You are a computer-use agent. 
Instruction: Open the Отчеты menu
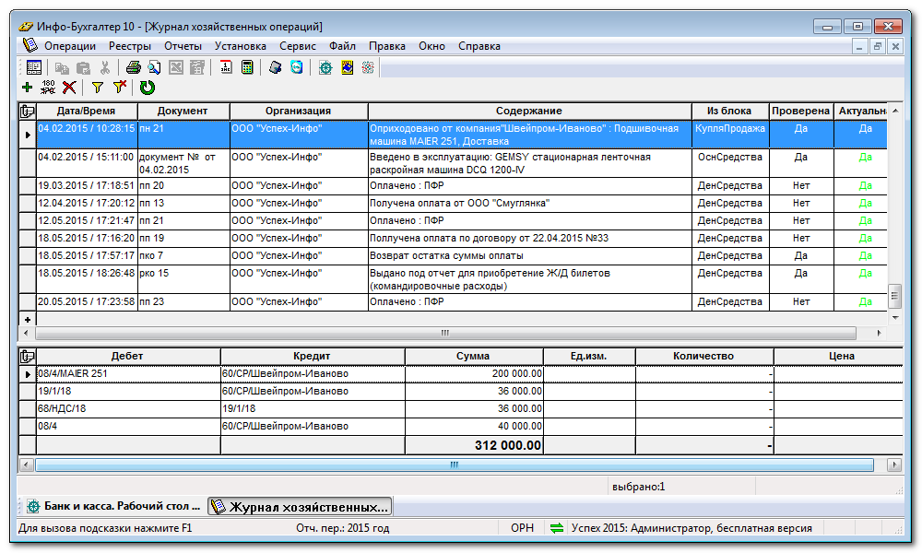[x=183, y=46]
